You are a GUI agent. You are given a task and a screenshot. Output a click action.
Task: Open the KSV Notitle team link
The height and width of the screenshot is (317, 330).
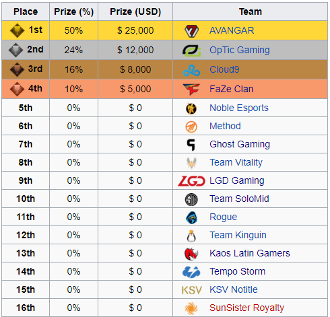tap(234, 289)
